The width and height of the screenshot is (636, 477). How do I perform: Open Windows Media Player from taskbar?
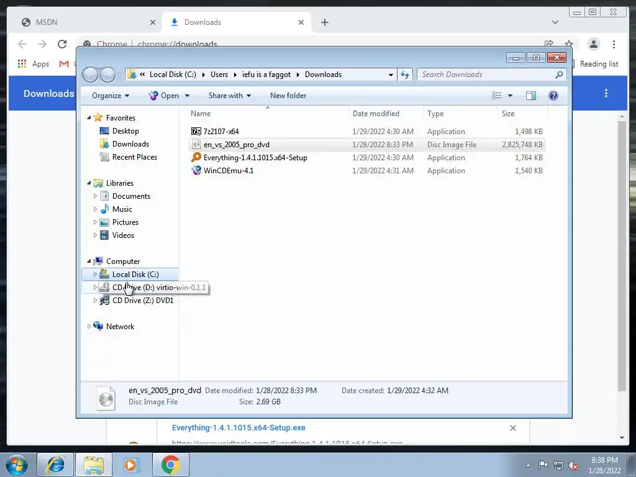(x=132, y=465)
